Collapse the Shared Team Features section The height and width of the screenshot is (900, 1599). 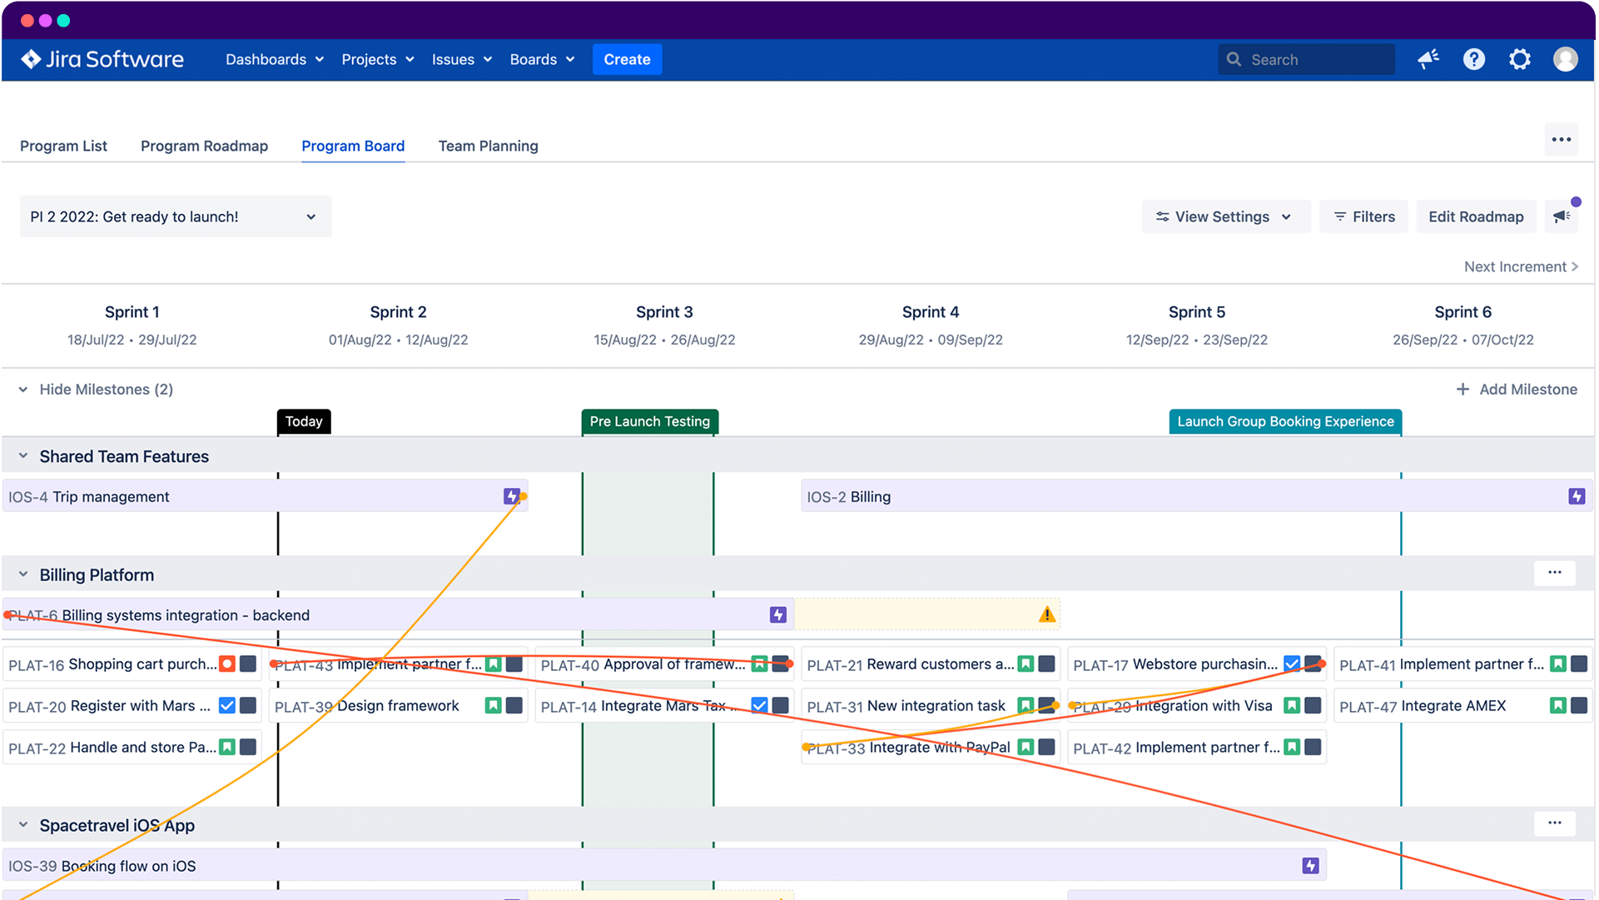point(23,456)
